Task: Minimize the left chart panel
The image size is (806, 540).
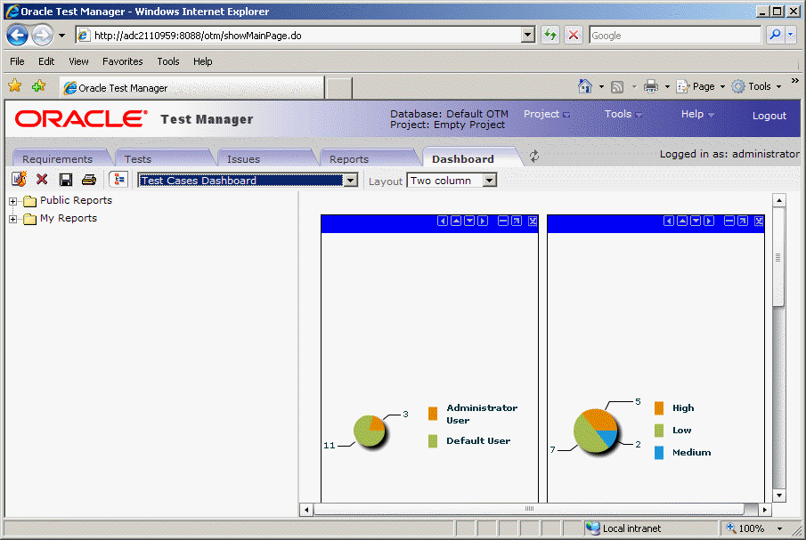Action: (503, 221)
